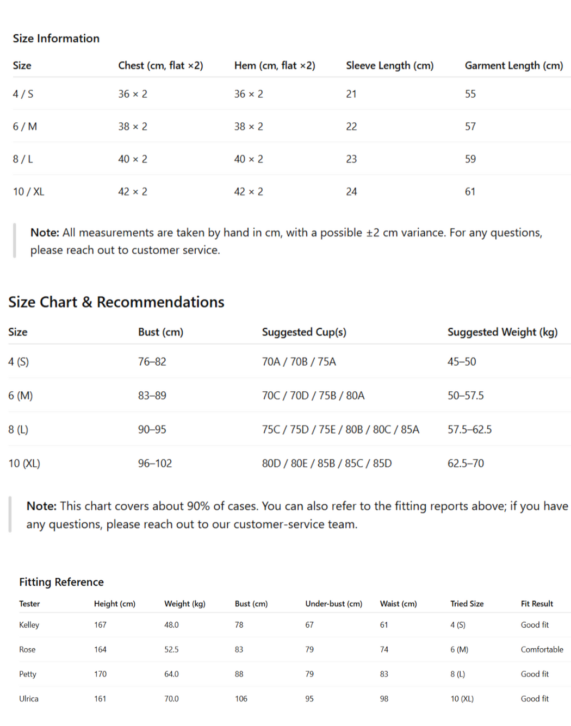Screen dimensions: 571x726
Task: Click the "Suggested Weight (kg)" column header
Action: (502, 332)
